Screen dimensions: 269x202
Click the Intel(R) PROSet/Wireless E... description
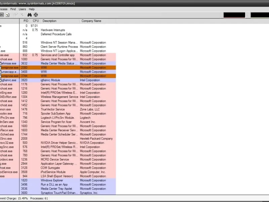coord(59,93)
